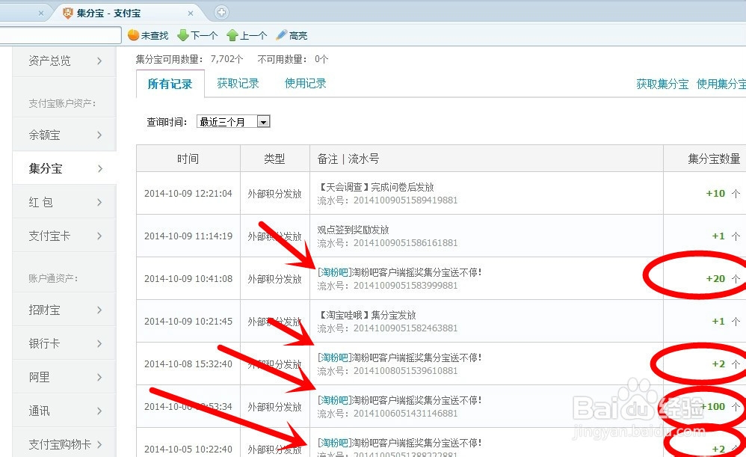The width and height of the screenshot is (746, 457).
Task: Click timestamp 2014-10-09 12:21:04
Action: coord(188,194)
